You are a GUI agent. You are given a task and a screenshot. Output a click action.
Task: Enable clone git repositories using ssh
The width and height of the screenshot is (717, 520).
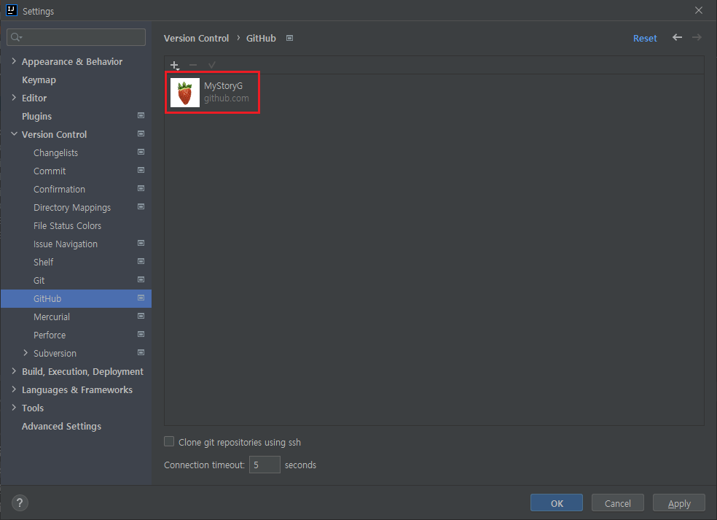168,441
